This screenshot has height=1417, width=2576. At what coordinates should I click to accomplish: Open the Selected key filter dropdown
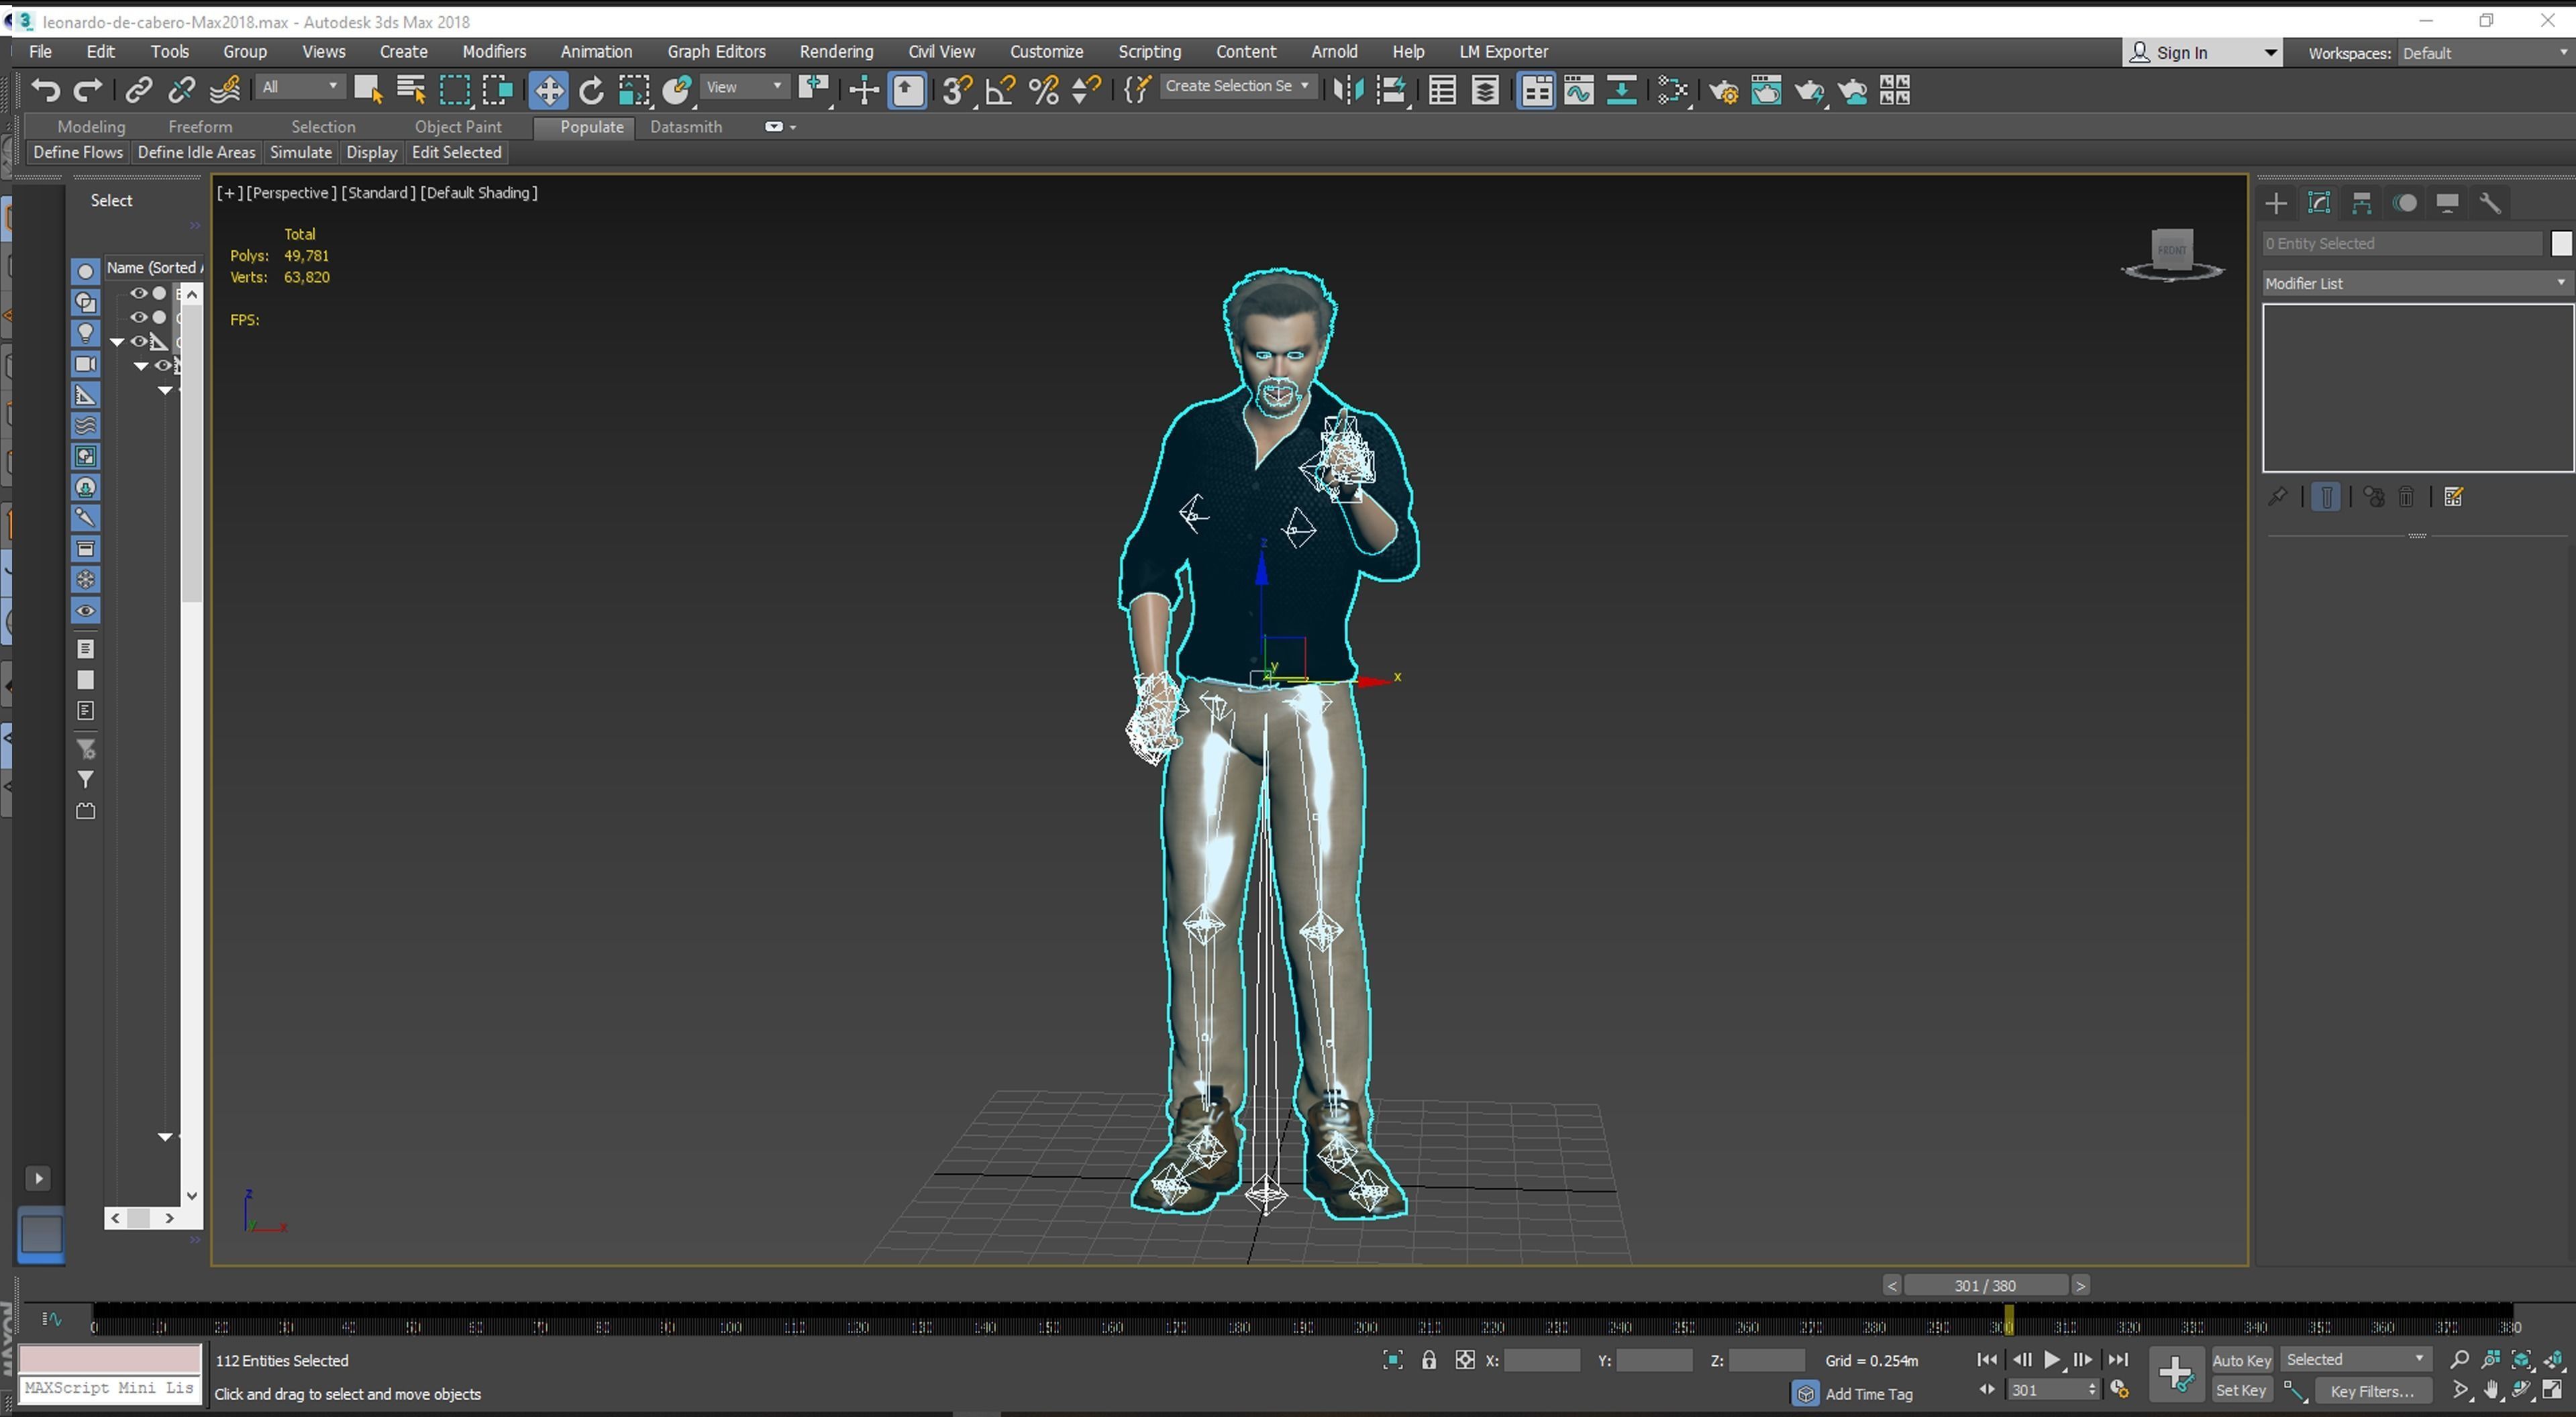[2355, 1359]
